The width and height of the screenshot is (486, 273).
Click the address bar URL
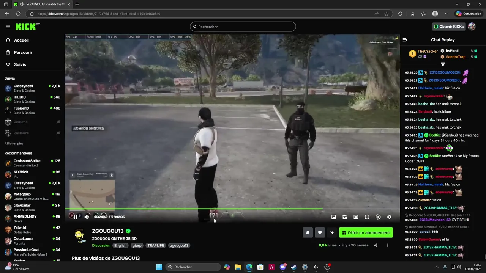pyautogui.click(x=99, y=14)
